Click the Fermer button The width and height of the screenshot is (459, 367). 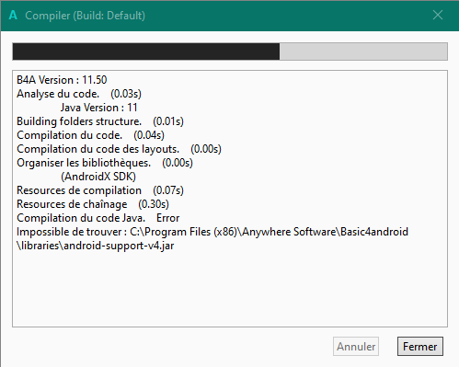coord(420,347)
